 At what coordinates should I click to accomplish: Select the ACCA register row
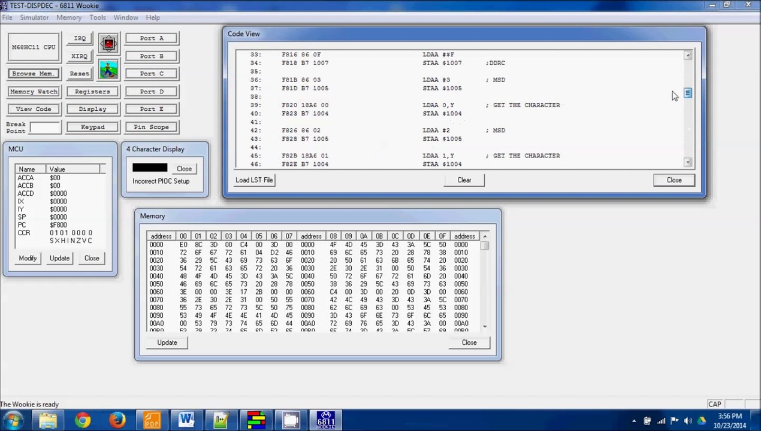click(60, 178)
